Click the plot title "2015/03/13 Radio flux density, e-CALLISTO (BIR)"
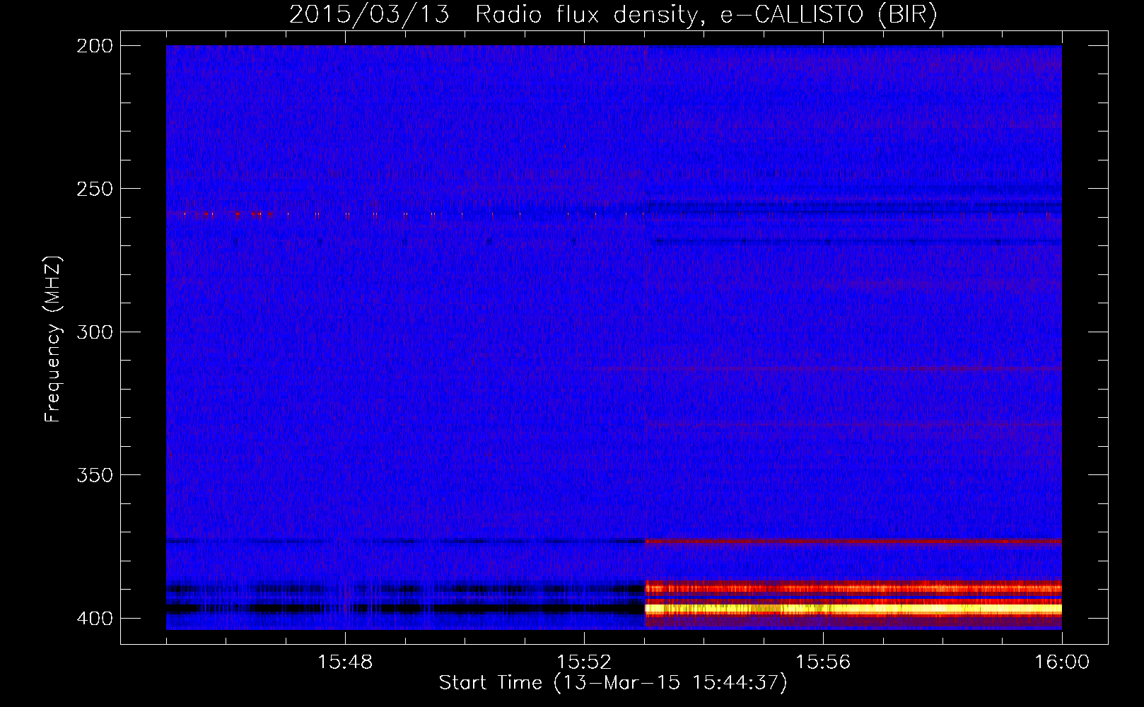 pyautogui.click(x=613, y=14)
